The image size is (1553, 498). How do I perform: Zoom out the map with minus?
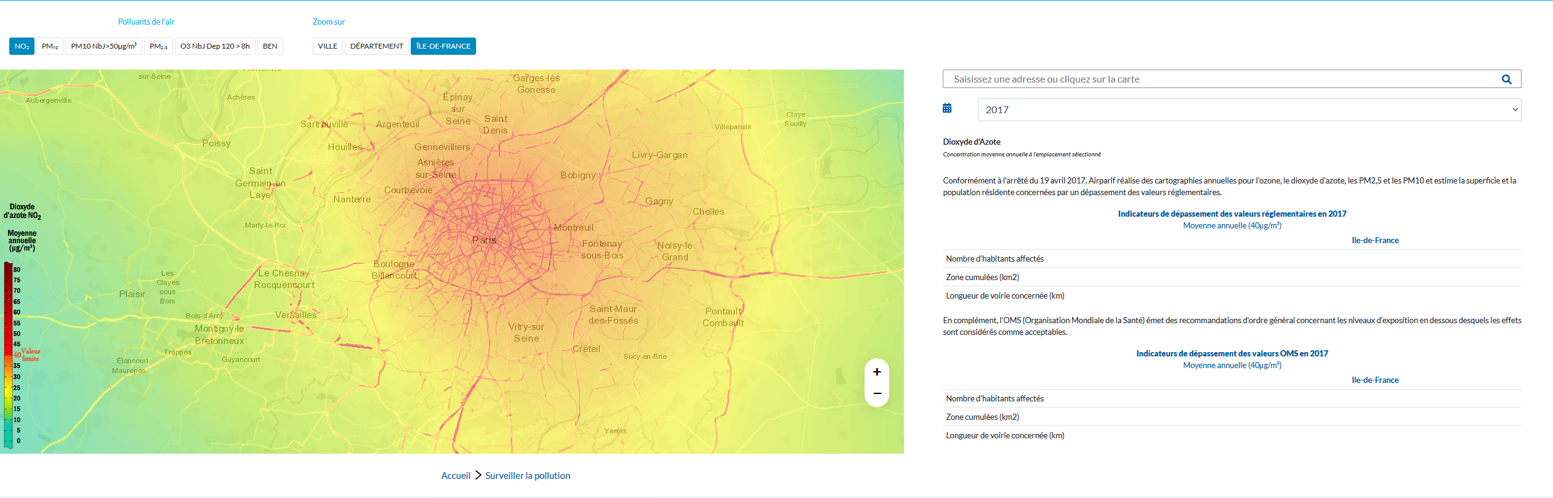tap(877, 393)
